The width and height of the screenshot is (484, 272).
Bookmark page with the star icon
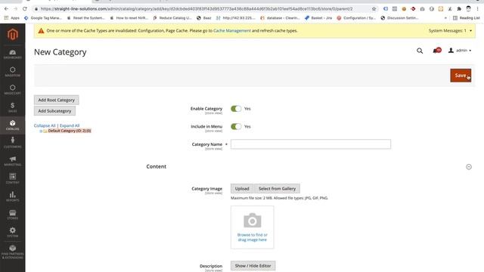pyautogui.click(x=374, y=8)
